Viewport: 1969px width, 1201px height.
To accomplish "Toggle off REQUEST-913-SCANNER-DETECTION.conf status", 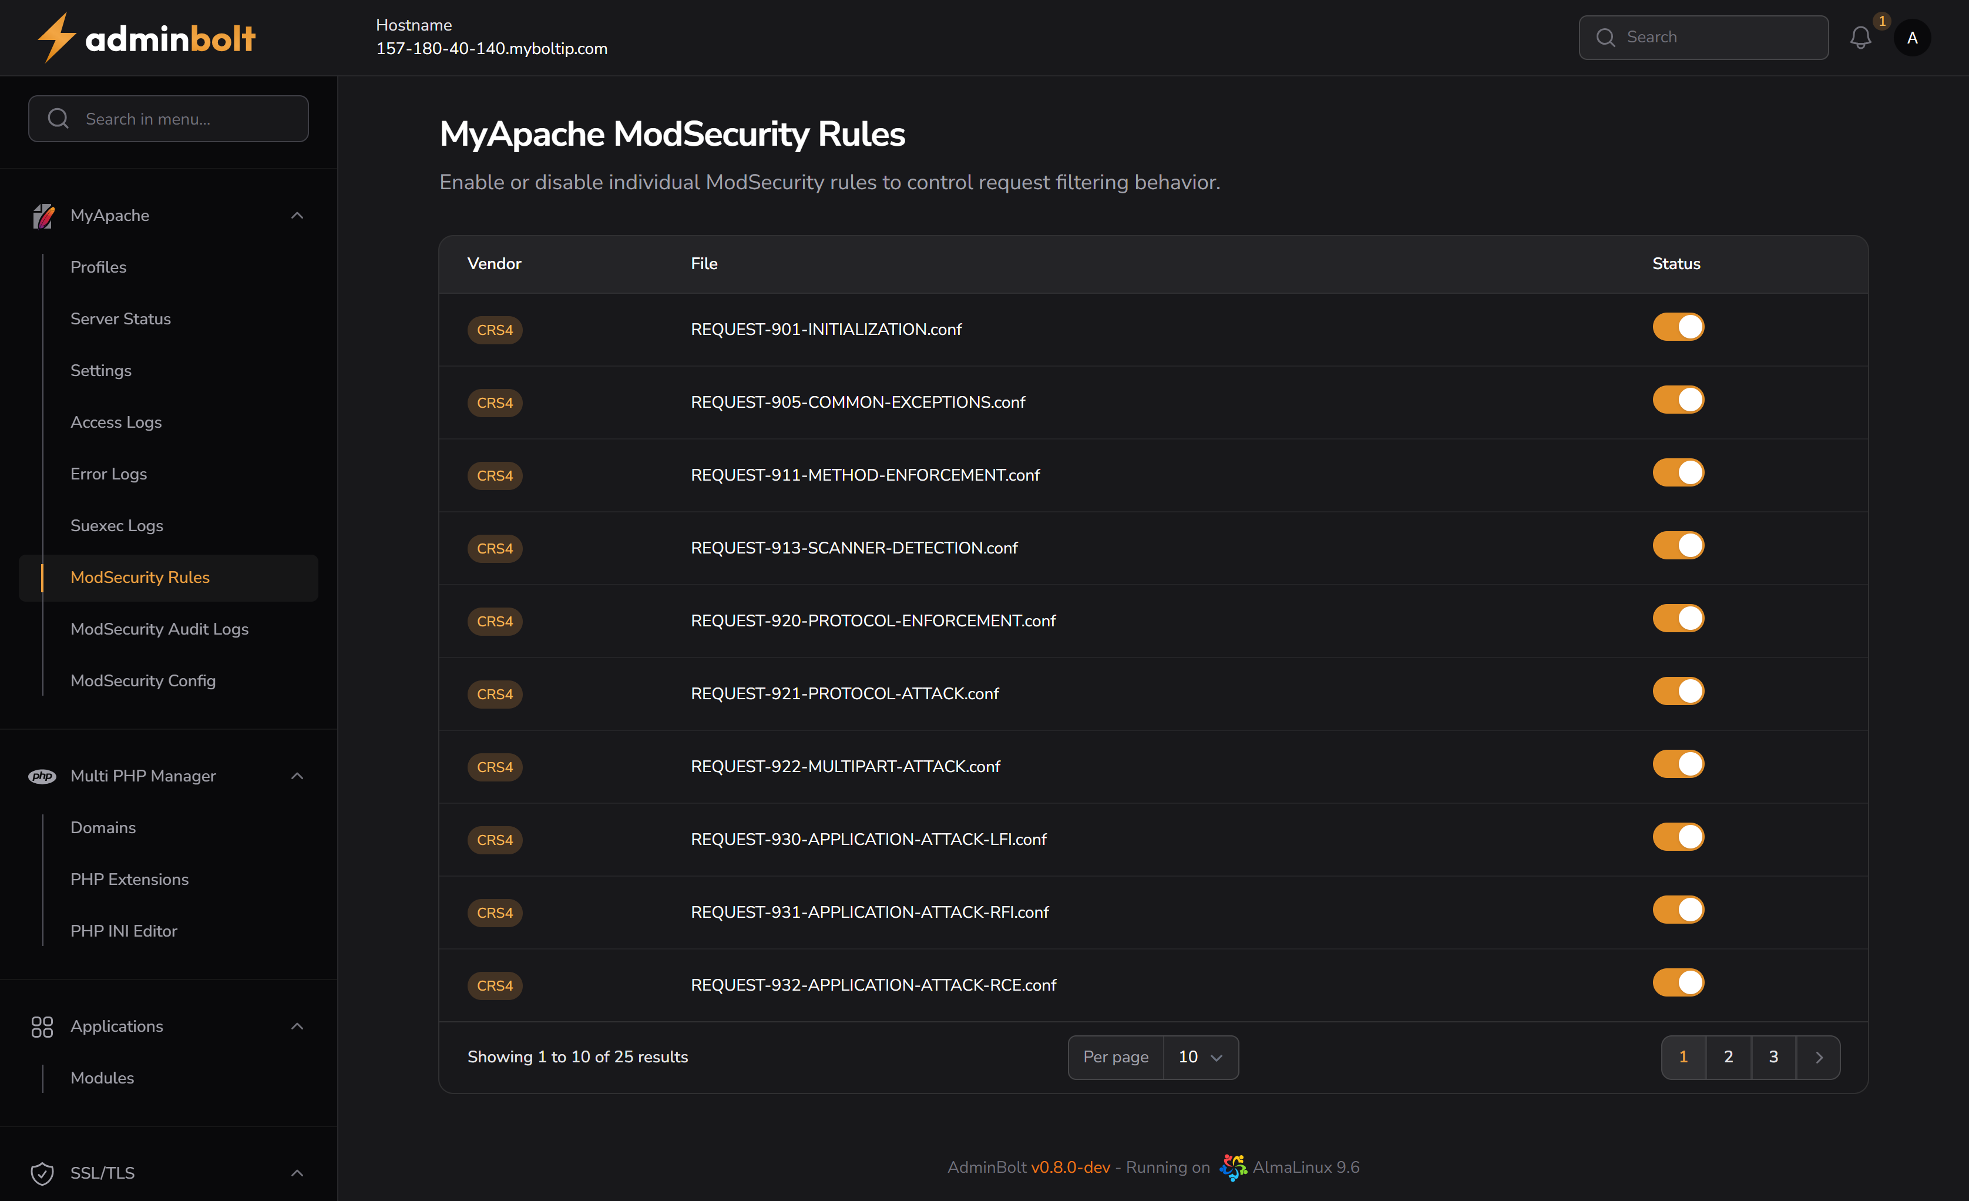I will click(1678, 545).
